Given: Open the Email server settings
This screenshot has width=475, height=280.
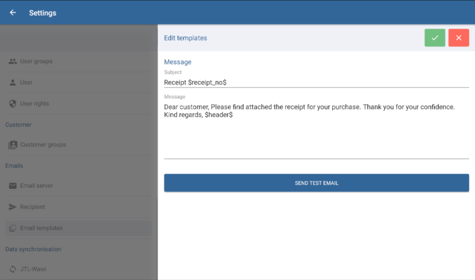Looking at the screenshot, I should coord(37,185).
